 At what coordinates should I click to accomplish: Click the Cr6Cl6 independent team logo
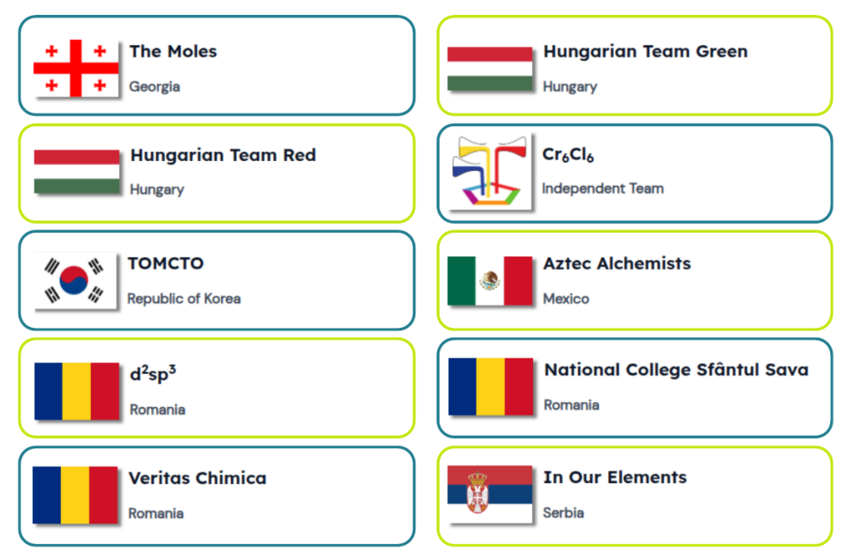(x=490, y=173)
